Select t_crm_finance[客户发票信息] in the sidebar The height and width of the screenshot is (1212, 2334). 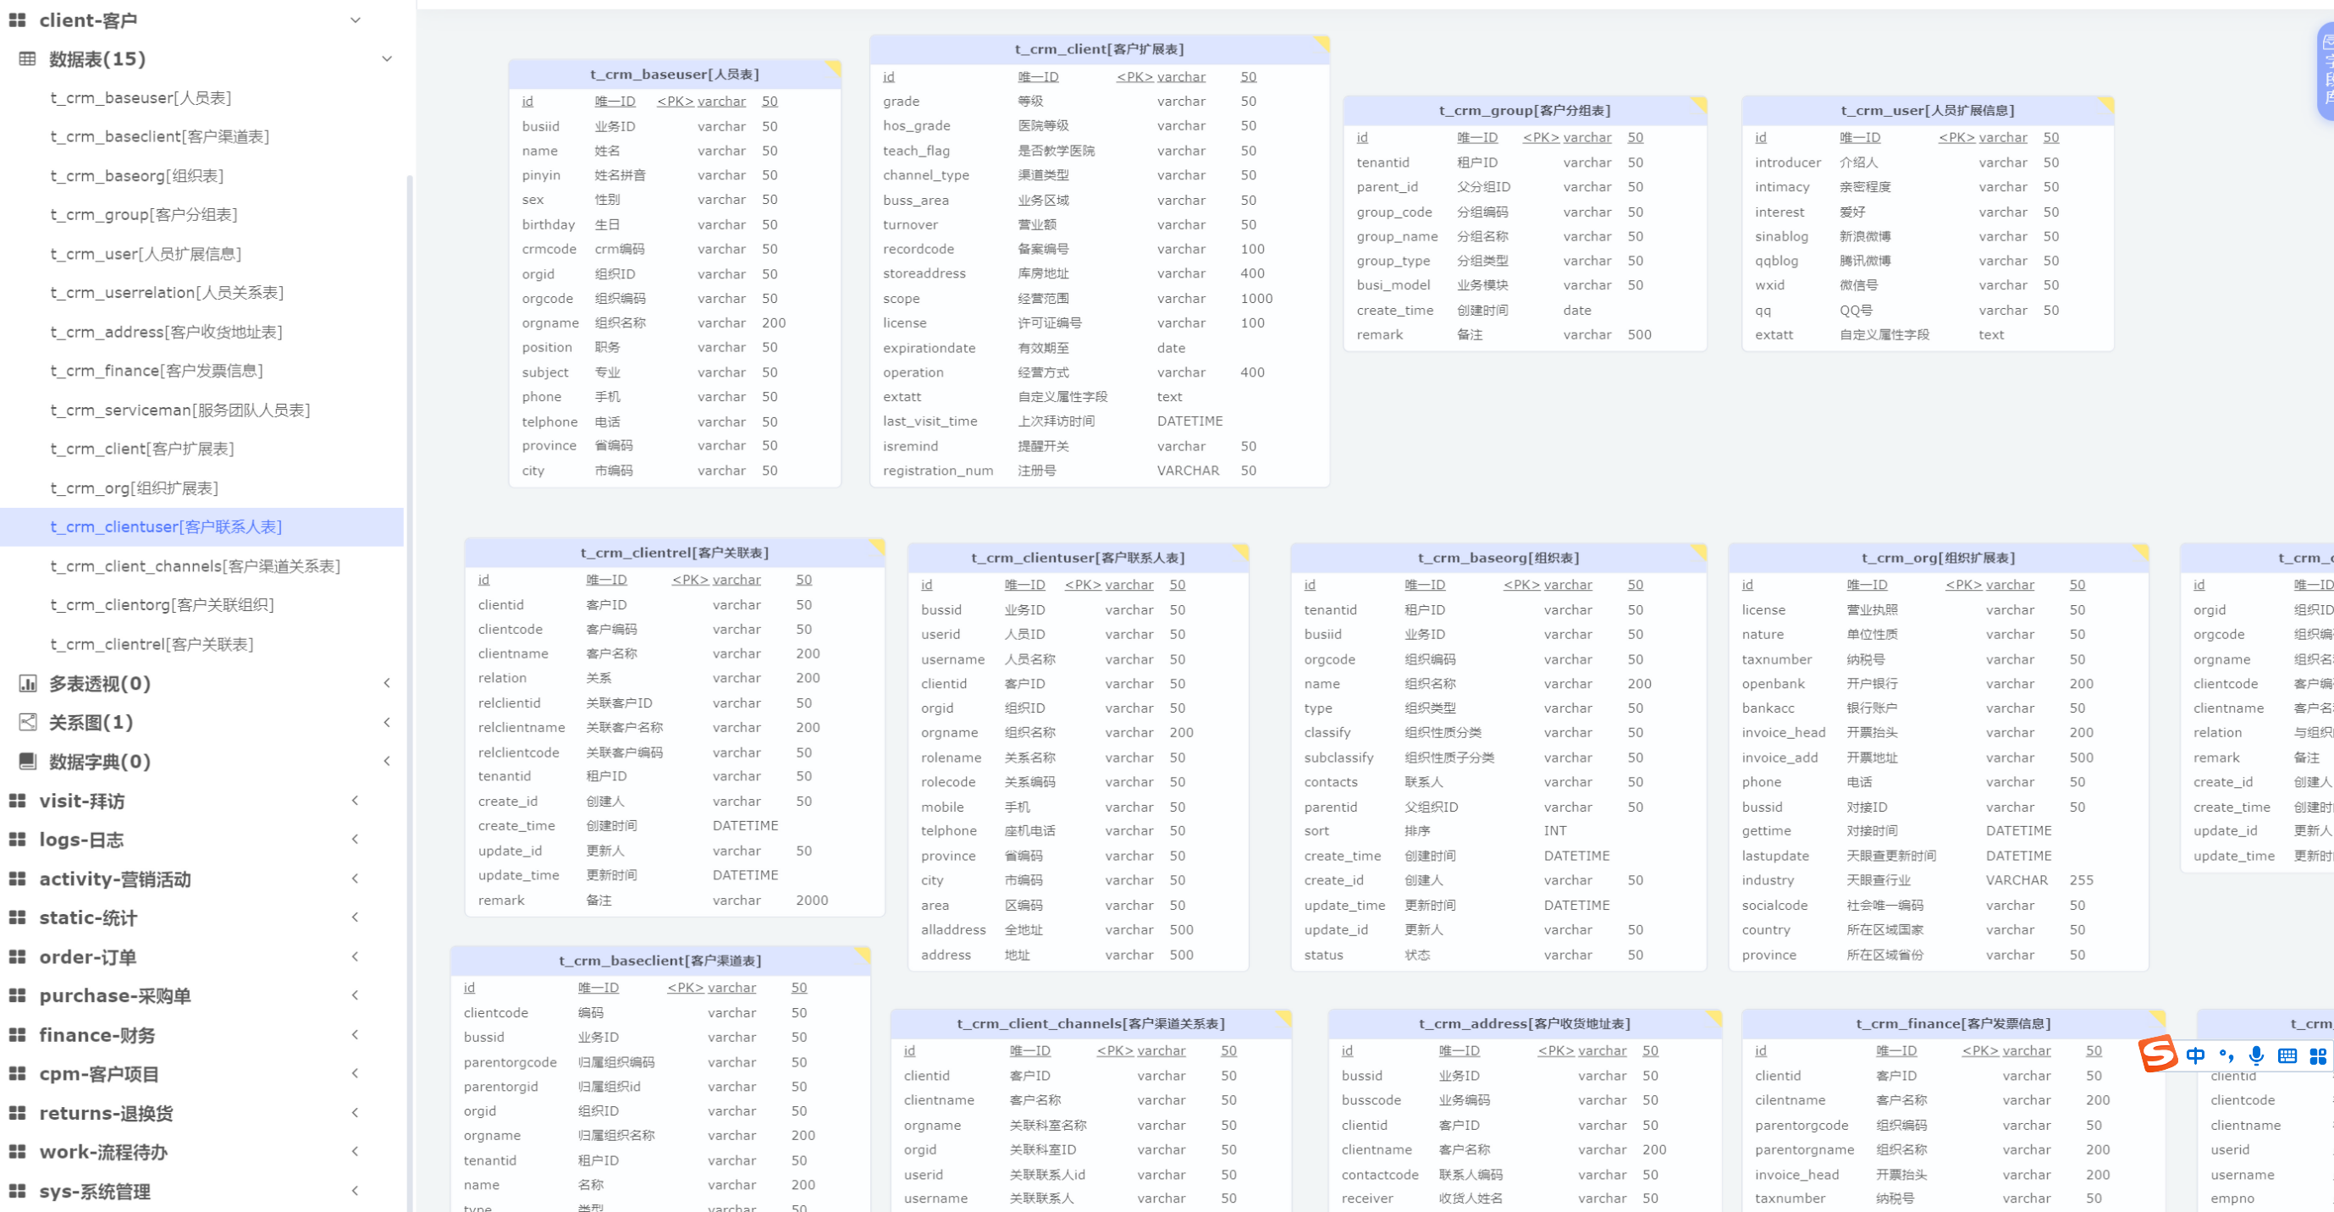[x=156, y=371]
